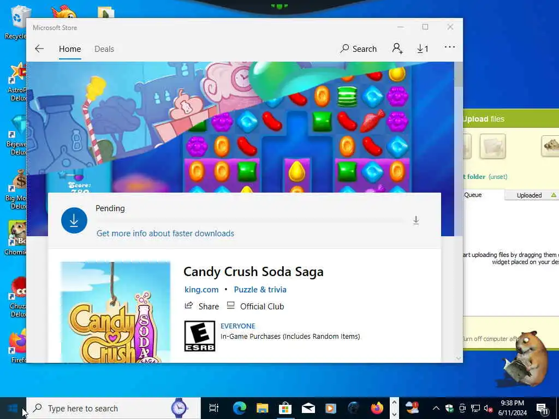The image size is (559, 419).
Task: Open Firefox from the taskbar
Action: pos(377,408)
